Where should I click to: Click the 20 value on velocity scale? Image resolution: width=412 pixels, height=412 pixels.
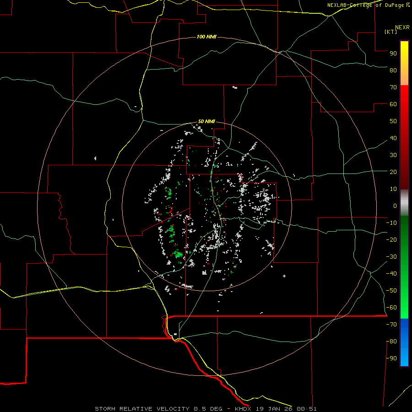pyautogui.click(x=393, y=172)
